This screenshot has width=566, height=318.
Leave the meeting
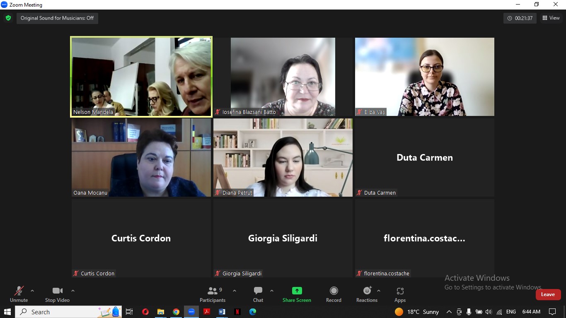pyautogui.click(x=548, y=294)
